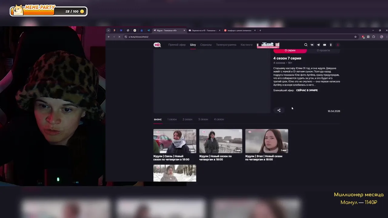Switch to the 2 сезон tab
The image size is (388, 218).
coord(187,119)
